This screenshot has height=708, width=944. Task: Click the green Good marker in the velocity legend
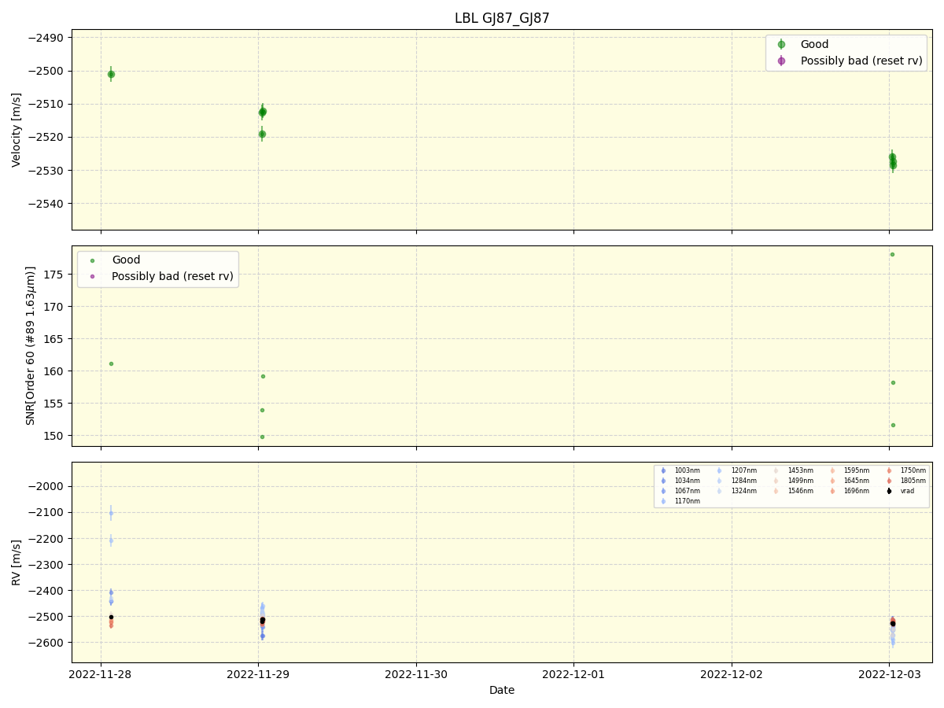point(781,44)
